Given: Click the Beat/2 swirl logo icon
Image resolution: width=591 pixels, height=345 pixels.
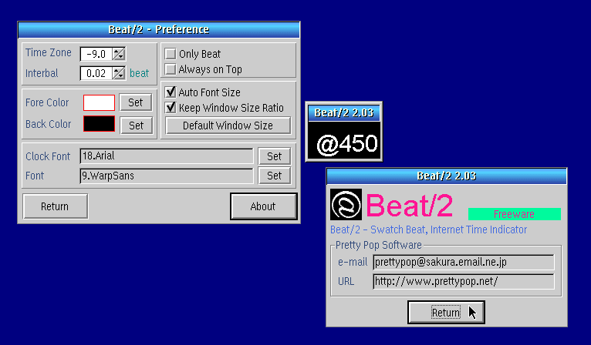Looking at the screenshot, I should (346, 205).
